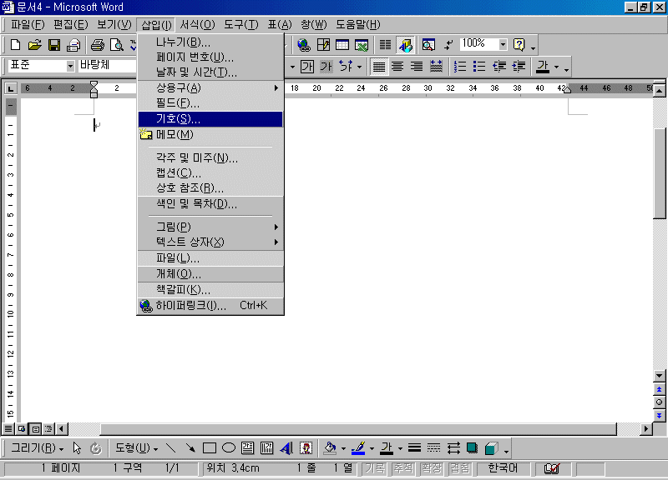Viewport: 668px width, 480px height.
Task: Toggle distributed alignment
Action: click(x=436, y=67)
